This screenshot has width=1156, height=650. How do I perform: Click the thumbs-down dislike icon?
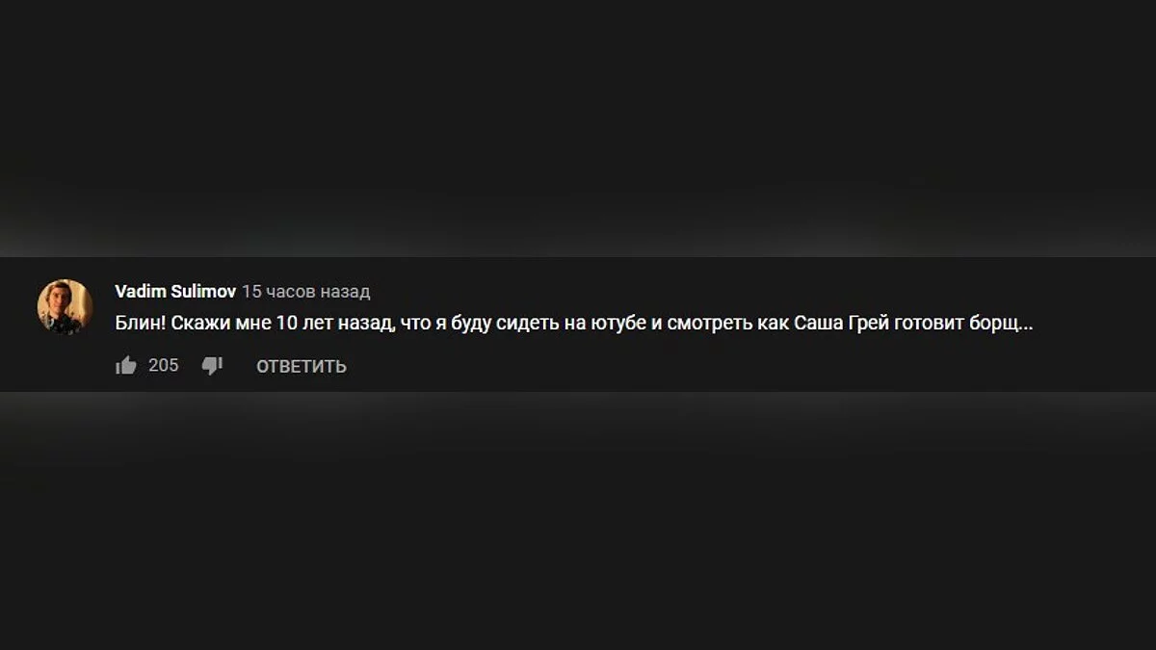[212, 366]
